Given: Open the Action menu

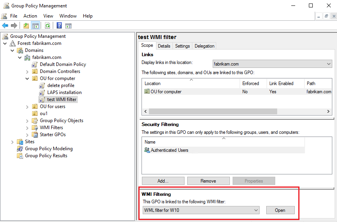Looking at the screenshot, I should tap(30, 16).
